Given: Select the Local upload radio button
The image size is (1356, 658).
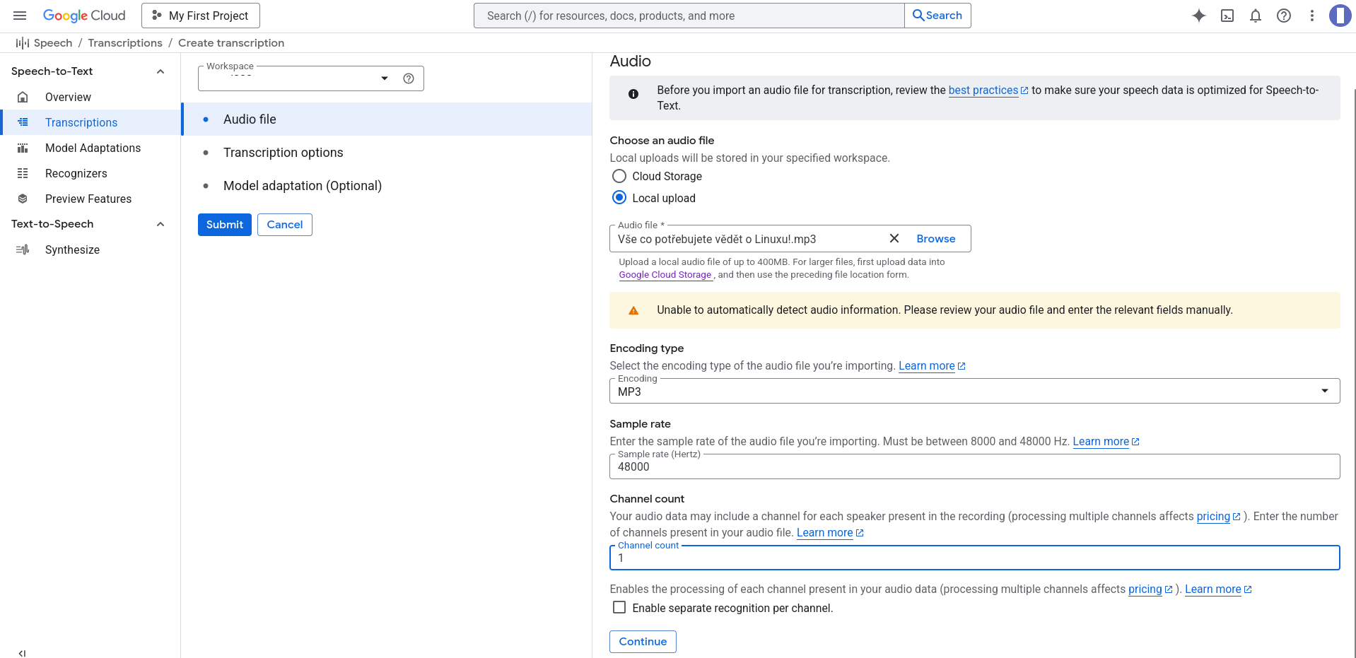Looking at the screenshot, I should point(619,198).
